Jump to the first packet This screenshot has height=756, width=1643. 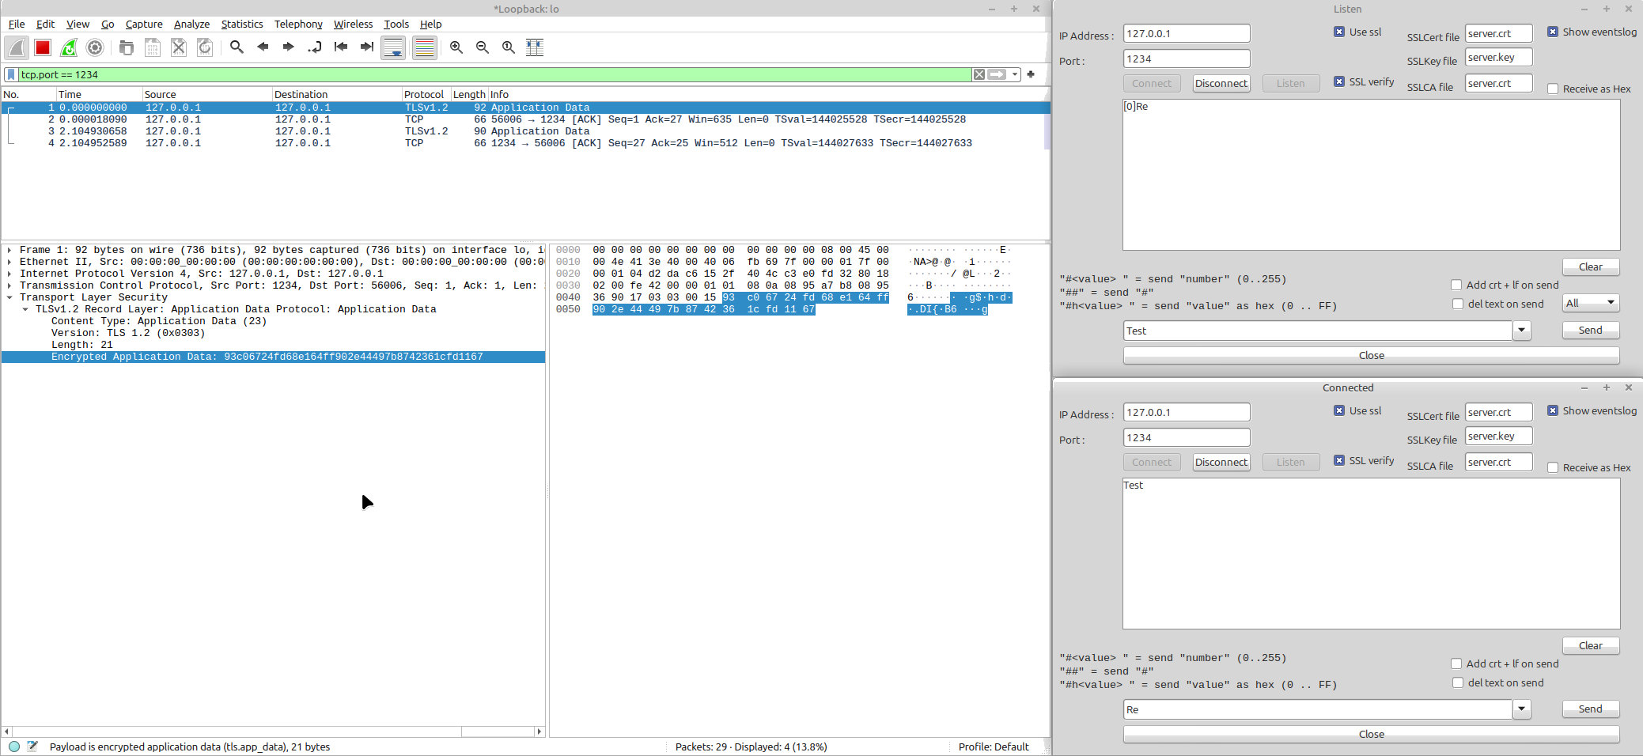pyautogui.click(x=341, y=47)
